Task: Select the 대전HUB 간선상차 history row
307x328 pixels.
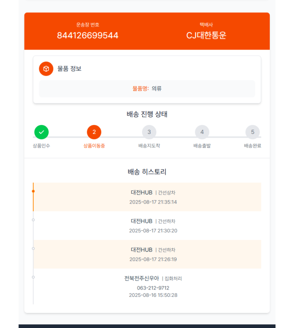Action: coord(147,197)
